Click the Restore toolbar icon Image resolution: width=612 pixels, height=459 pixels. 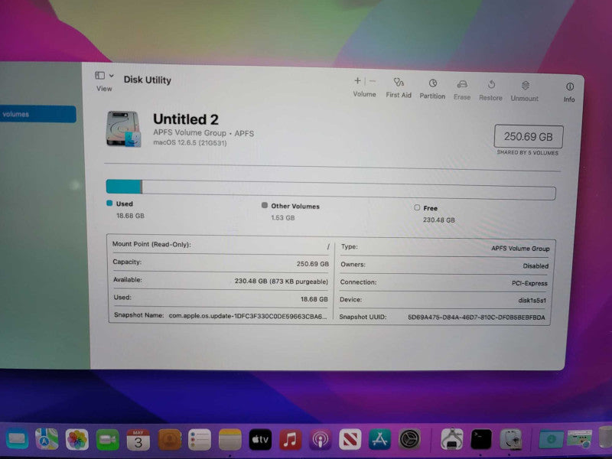click(491, 84)
